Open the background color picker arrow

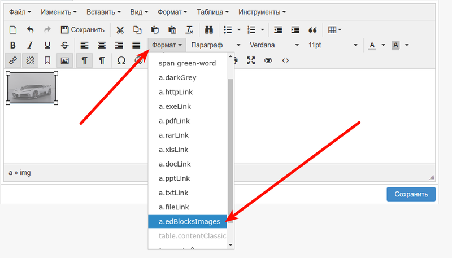pyautogui.click(x=407, y=45)
